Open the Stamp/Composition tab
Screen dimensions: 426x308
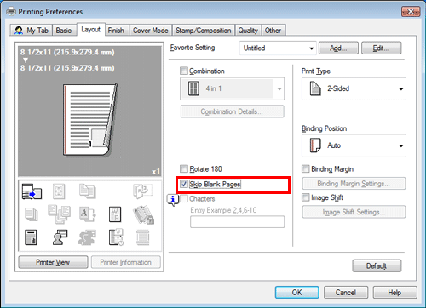pos(204,31)
